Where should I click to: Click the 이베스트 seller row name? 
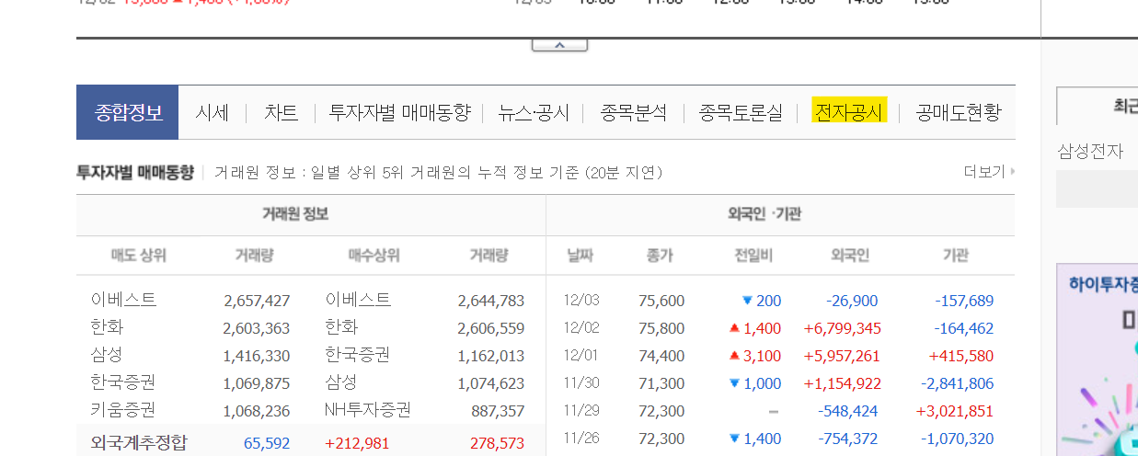123,300
